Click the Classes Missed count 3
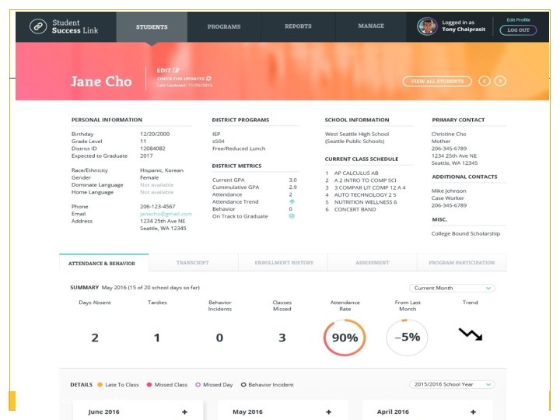560x420 pixels. (282, 338)
